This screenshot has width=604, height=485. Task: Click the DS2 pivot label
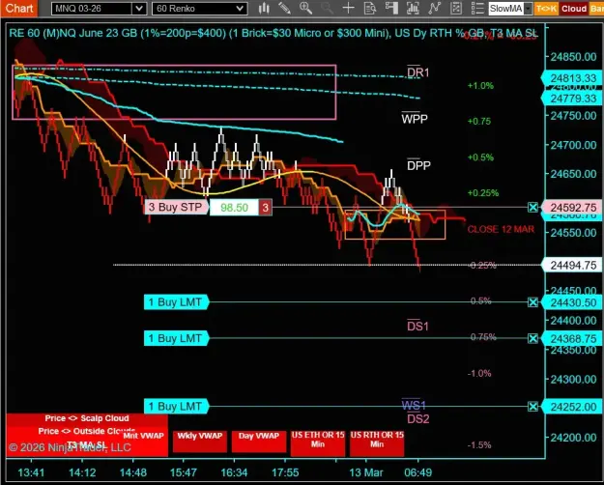[417, 418]
